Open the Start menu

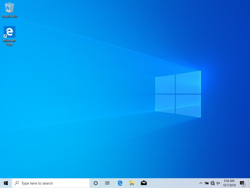pyautogui.click(x=5, y=183)
